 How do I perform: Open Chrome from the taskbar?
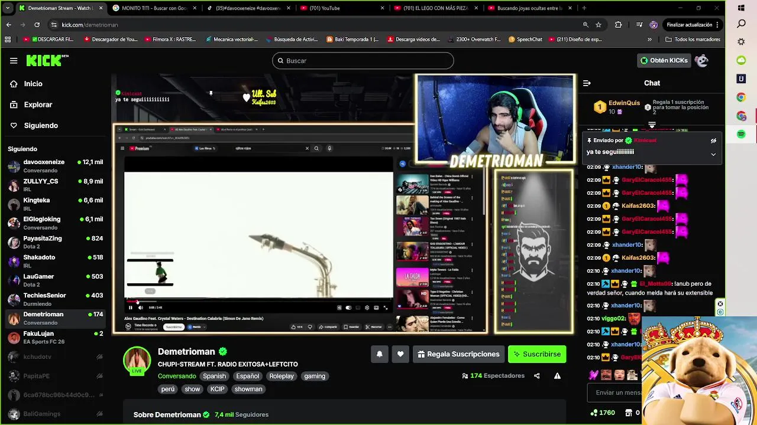tap(741, 97)
